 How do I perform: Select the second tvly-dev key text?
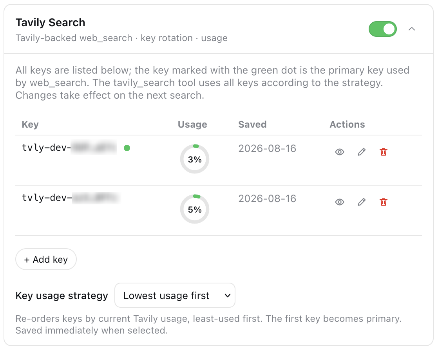(71, 198)
